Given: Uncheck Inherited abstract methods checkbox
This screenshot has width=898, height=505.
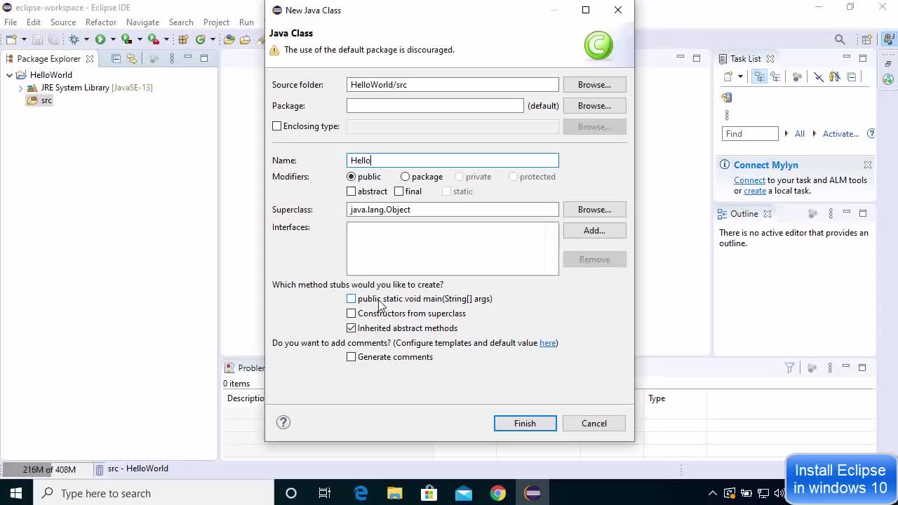Looking at the screenshot, I should pyautogui.click(x=351, y=328).
